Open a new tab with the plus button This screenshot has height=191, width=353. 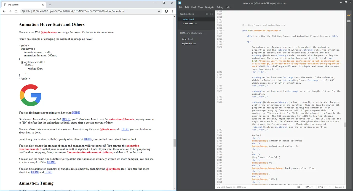(50, 5)
